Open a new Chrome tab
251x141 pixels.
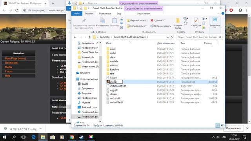pyautogui.click(x=53, y=3)
